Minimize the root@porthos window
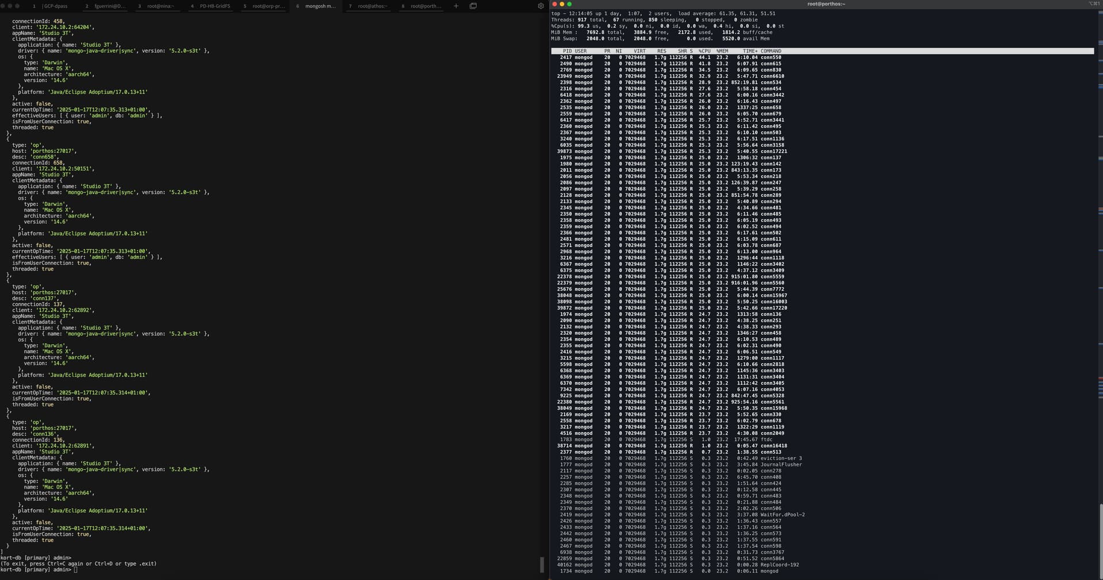 562,4
